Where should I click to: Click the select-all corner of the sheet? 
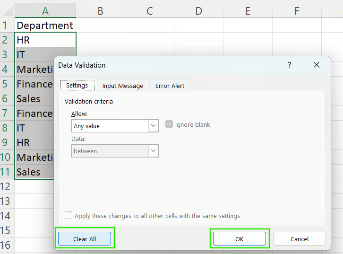(7, 10)
